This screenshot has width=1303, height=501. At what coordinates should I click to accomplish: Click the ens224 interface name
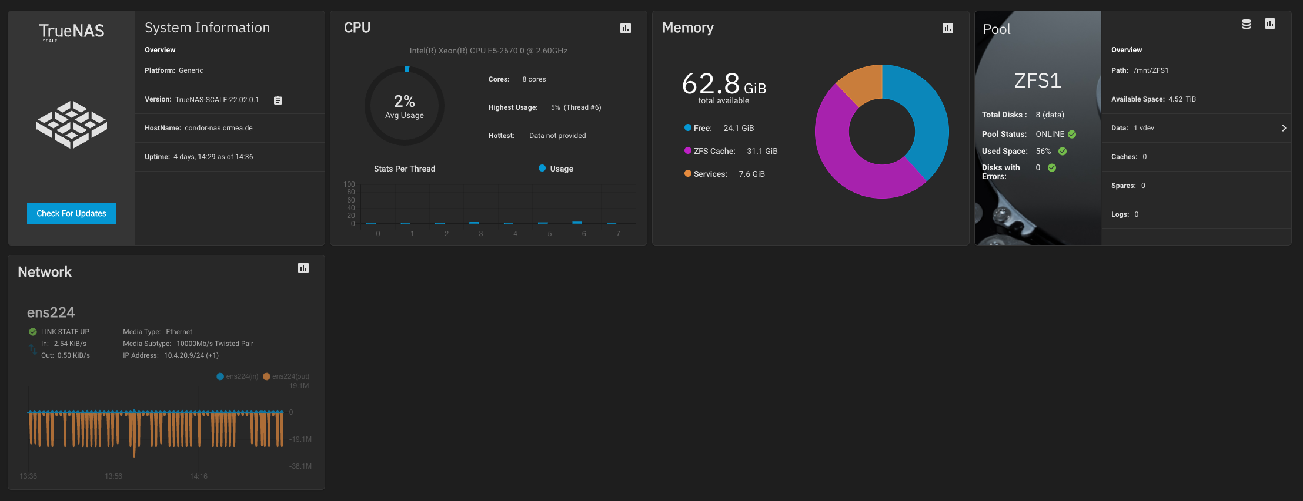51,312
